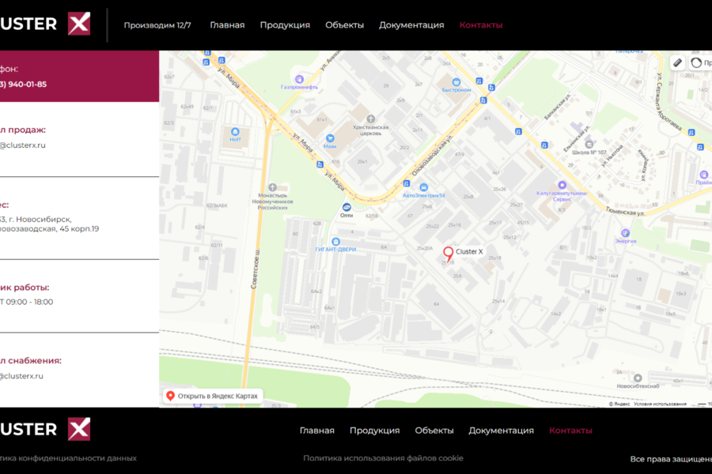This screenshot has width=712, height=474.
Task: Open the cookie usage policy link
Action: pos(383,458)
